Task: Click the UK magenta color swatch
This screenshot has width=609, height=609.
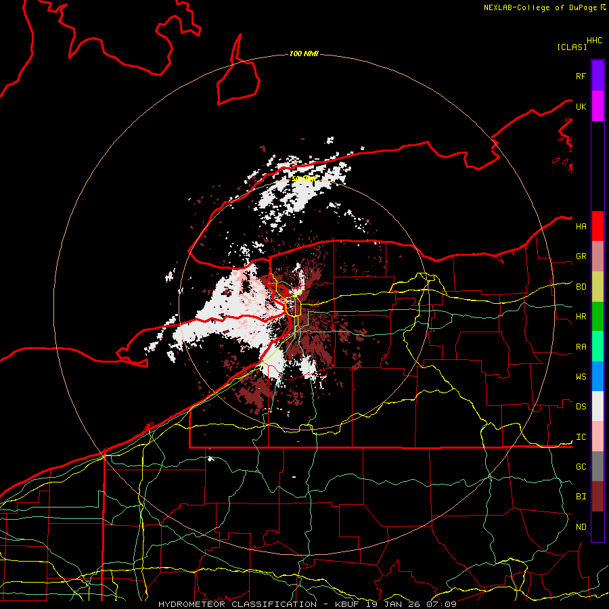Action: tap(597, 106)
